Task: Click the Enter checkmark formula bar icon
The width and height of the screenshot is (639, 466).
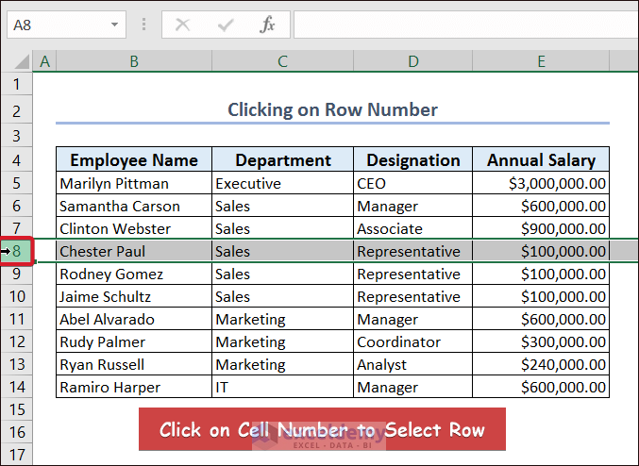Action: coord(225,25)
